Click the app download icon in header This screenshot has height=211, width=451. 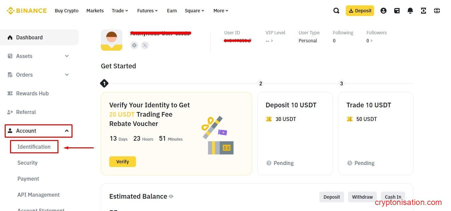point(424,11)
